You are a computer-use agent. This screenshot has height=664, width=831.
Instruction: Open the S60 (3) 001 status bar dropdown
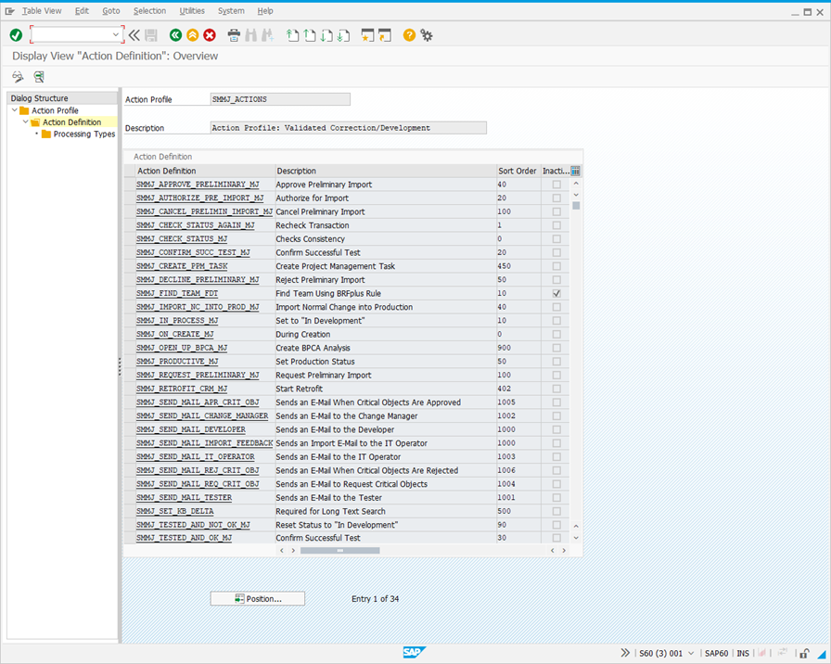690,653
